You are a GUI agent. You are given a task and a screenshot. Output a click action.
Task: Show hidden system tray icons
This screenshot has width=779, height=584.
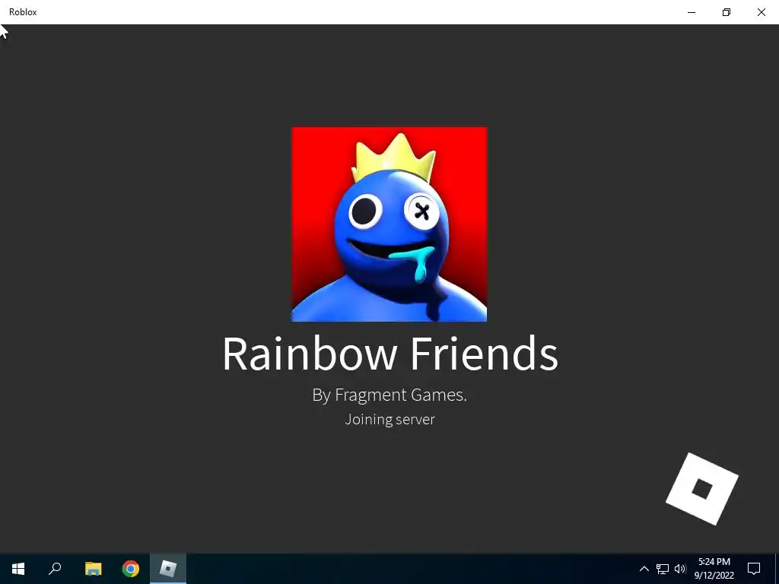click(x=644, y=569)
